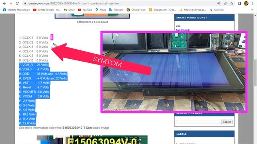Click the Search button
Viewport: 257px width, 144px height.
tap(226, 122)
